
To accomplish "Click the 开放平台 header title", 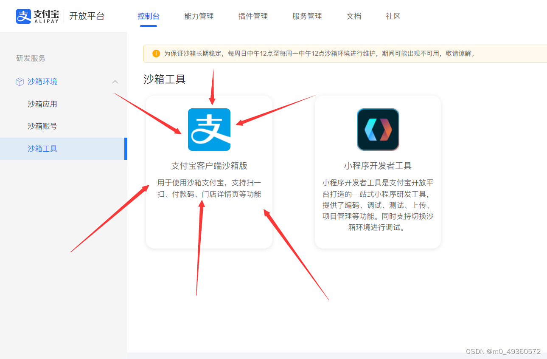I will click(87, 16).
